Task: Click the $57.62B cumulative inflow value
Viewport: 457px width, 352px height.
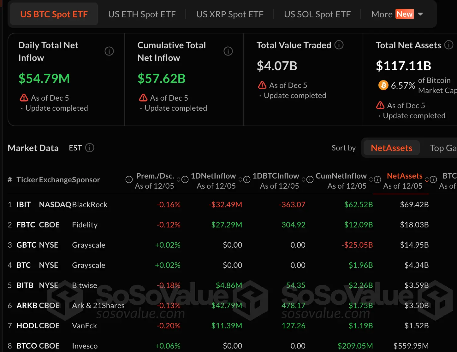Action: click(162, 79)
